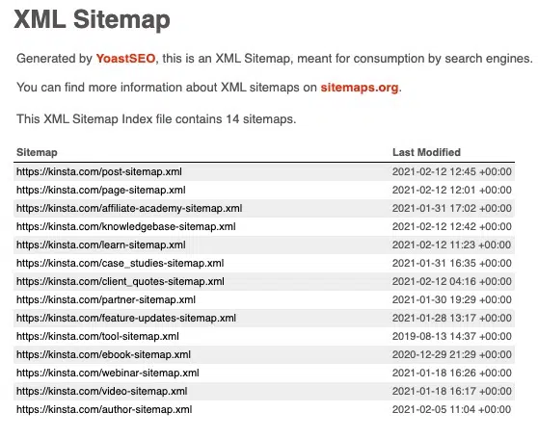
Task: Open the YoastSEO link
Action: [x=125, y=59]
